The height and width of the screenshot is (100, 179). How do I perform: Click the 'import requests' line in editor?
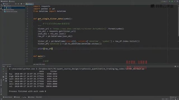click(42, 6)
